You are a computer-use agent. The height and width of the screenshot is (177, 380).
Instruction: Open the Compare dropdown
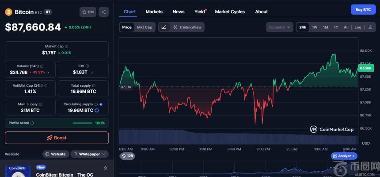(x=280, y=27)
